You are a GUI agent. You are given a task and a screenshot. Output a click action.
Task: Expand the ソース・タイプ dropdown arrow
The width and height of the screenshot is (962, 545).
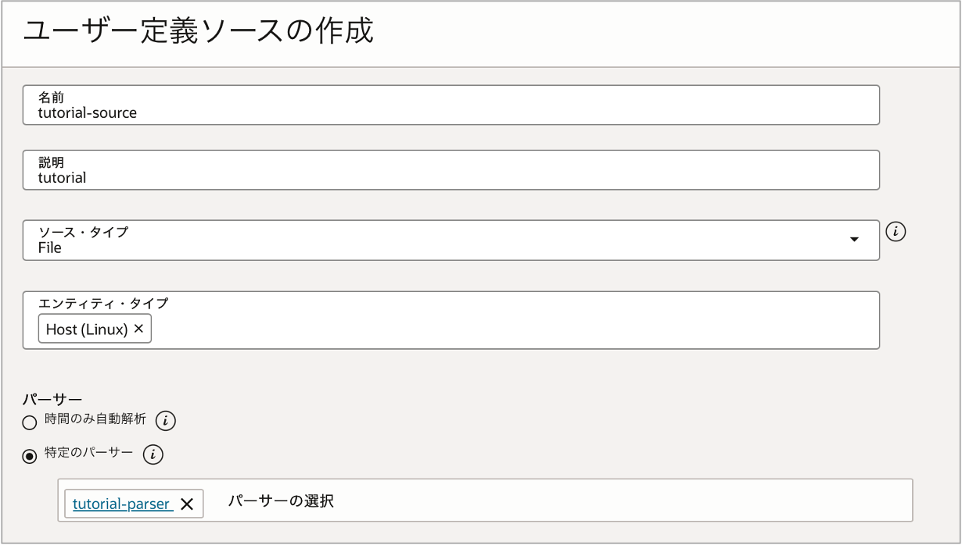point(854,239)
